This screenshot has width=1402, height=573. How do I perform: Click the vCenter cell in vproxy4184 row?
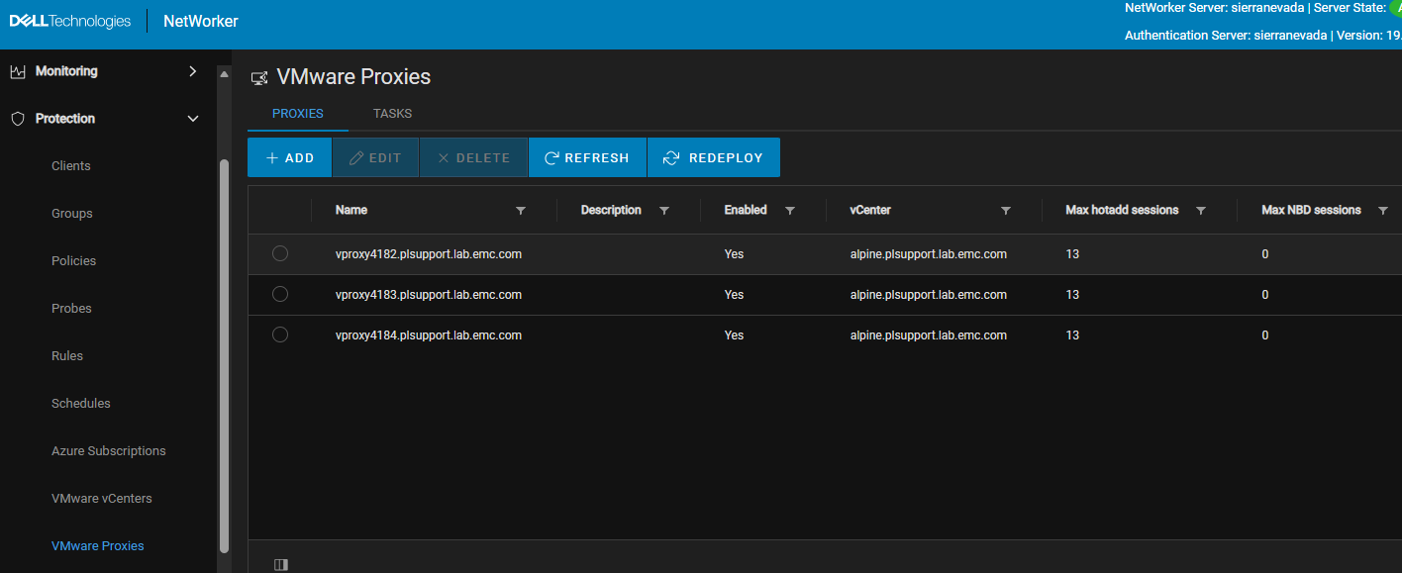pyautogui.click(x=929, y=335)
